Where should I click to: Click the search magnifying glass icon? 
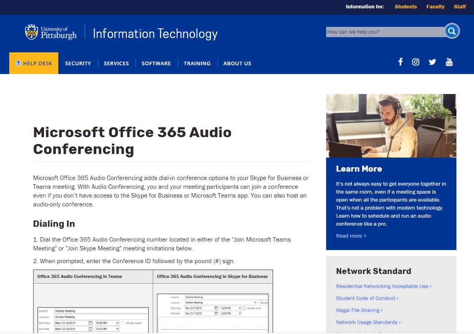(451, 31)
